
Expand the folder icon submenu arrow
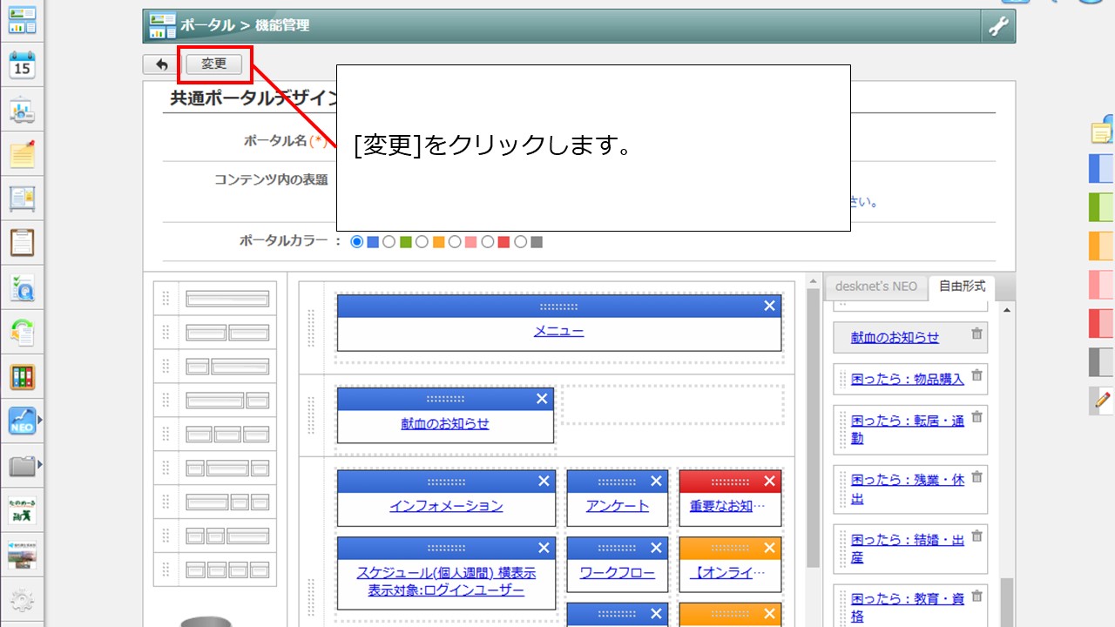coord(39,466)
